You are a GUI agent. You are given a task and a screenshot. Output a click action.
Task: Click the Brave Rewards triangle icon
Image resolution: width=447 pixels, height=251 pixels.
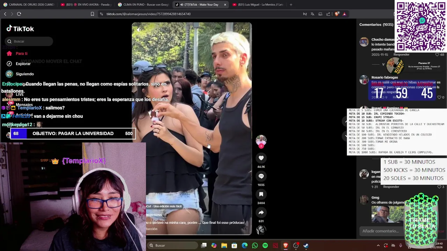[x=344, y=14]
